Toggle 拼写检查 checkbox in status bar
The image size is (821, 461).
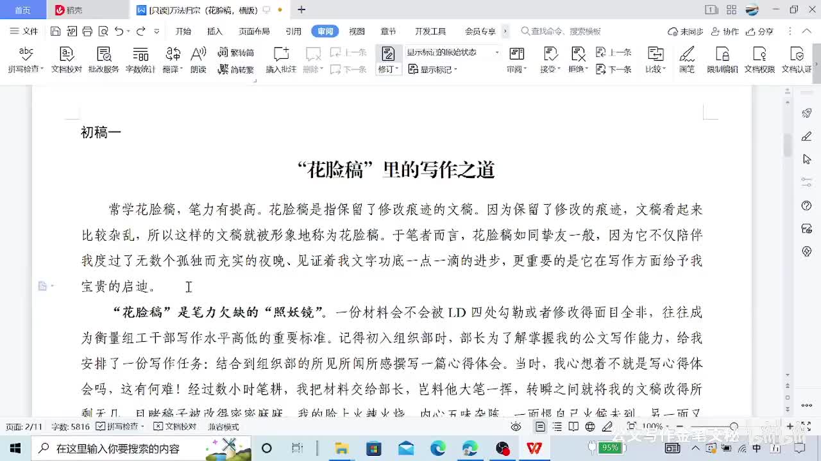click(x=121, y=426)
